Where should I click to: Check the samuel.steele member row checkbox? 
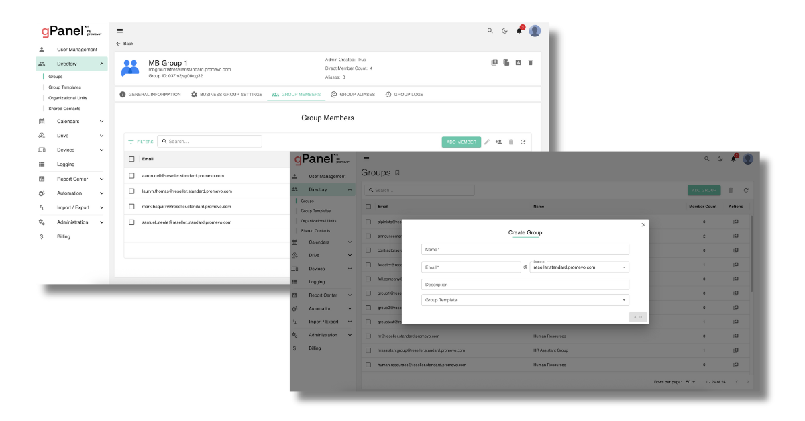click(x=131, y=222)
